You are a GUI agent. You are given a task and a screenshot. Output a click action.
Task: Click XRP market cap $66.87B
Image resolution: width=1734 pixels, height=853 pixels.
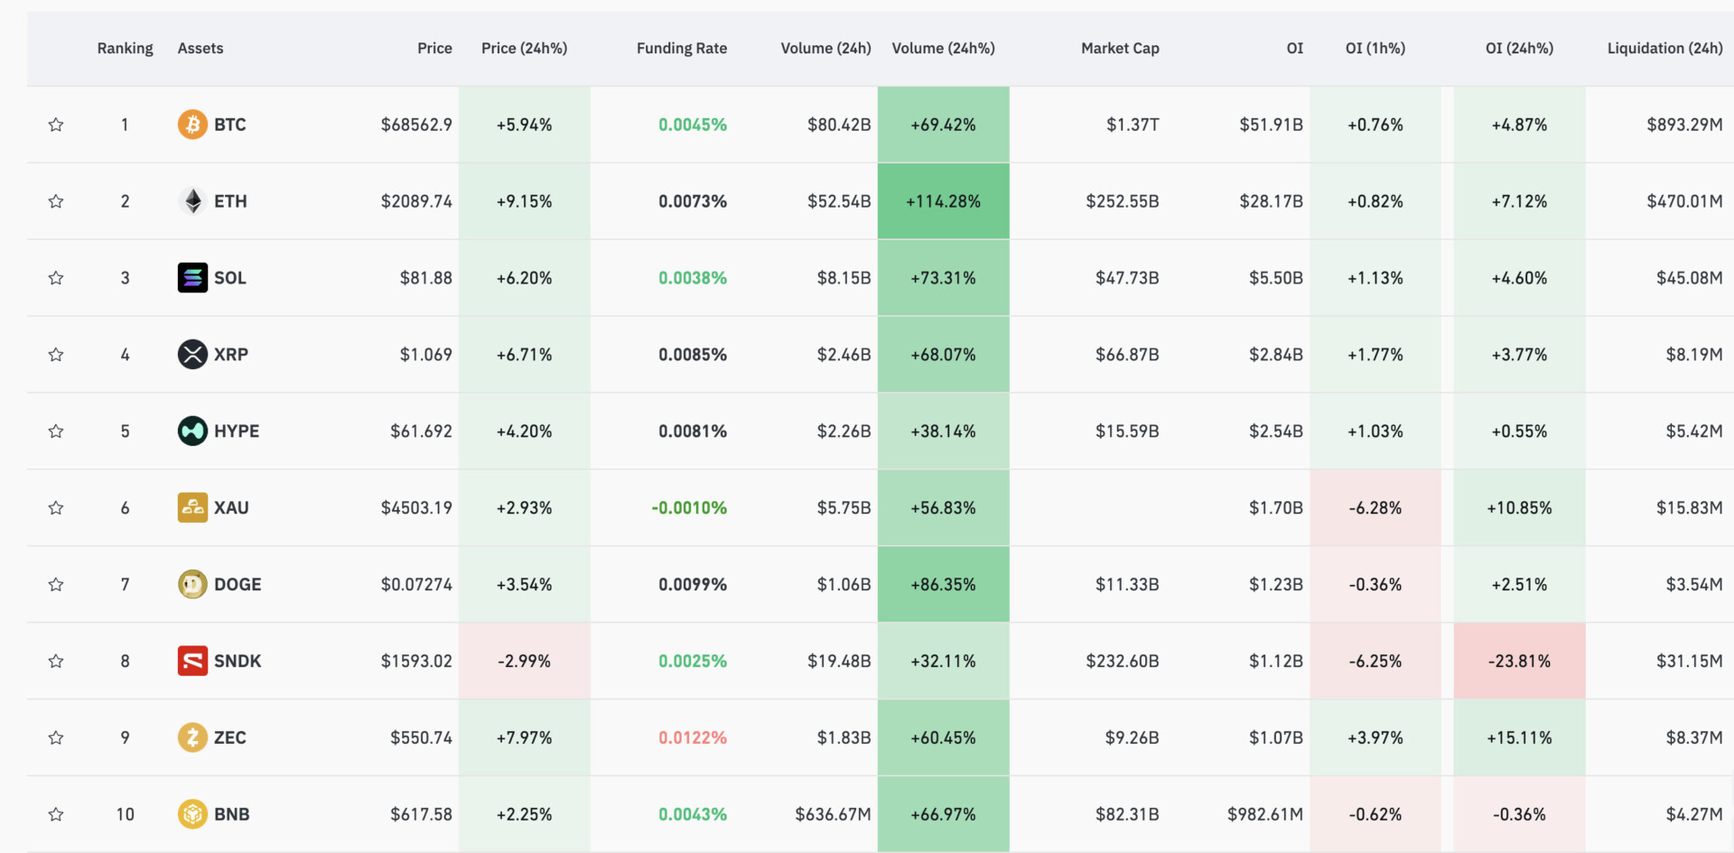coord(1127,355)
